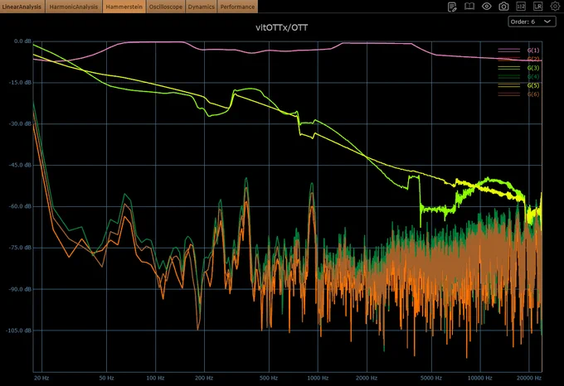Click the 0.0 dB axis label

(22, 41)
